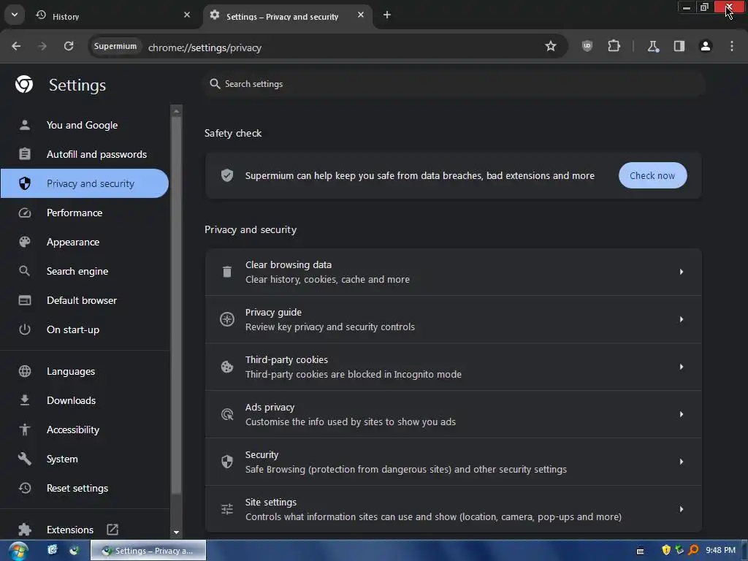
Task: Expand the Ads privacy arrow
Action: [682, 414]
